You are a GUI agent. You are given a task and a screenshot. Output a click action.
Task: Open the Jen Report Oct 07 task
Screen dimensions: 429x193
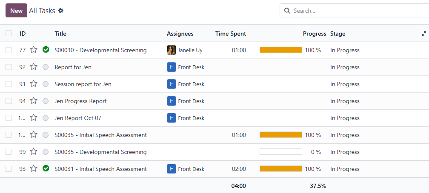78,118
